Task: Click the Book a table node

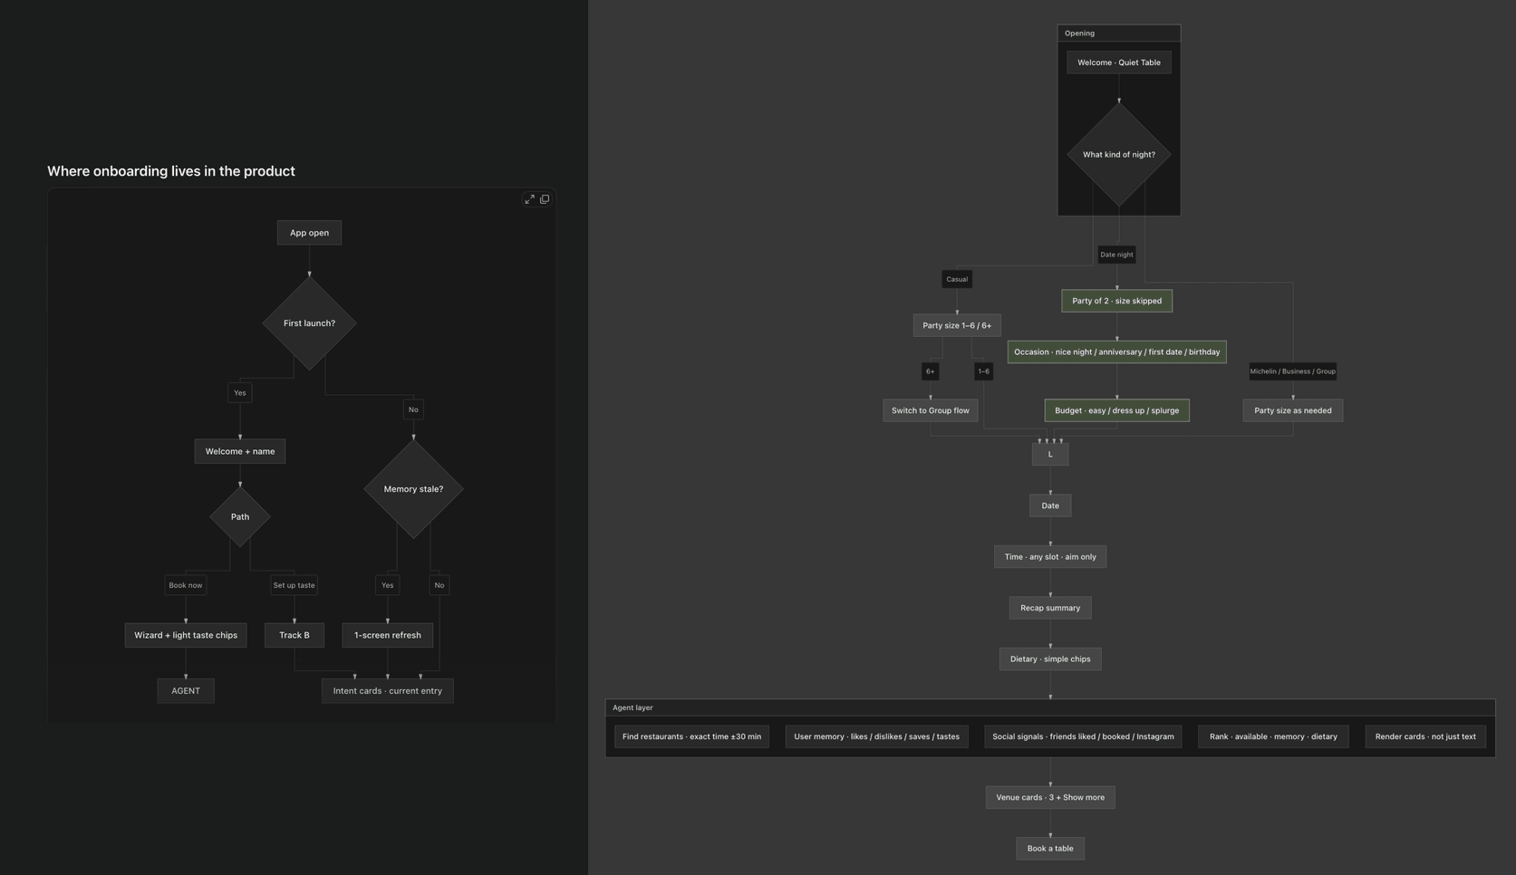Action: 1050,849
